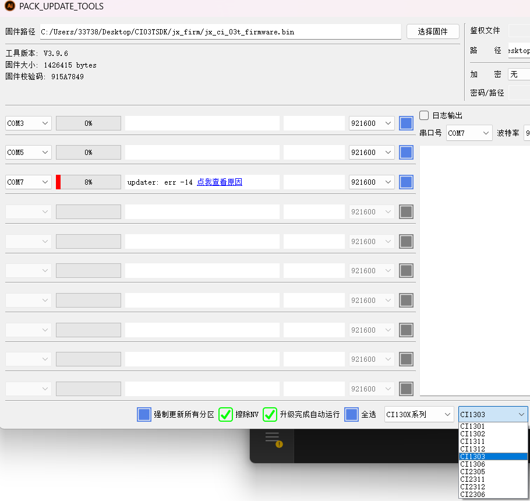Enable the 日志输出 log output checkbox
The image size is (530, 501).
coord(423,115)
